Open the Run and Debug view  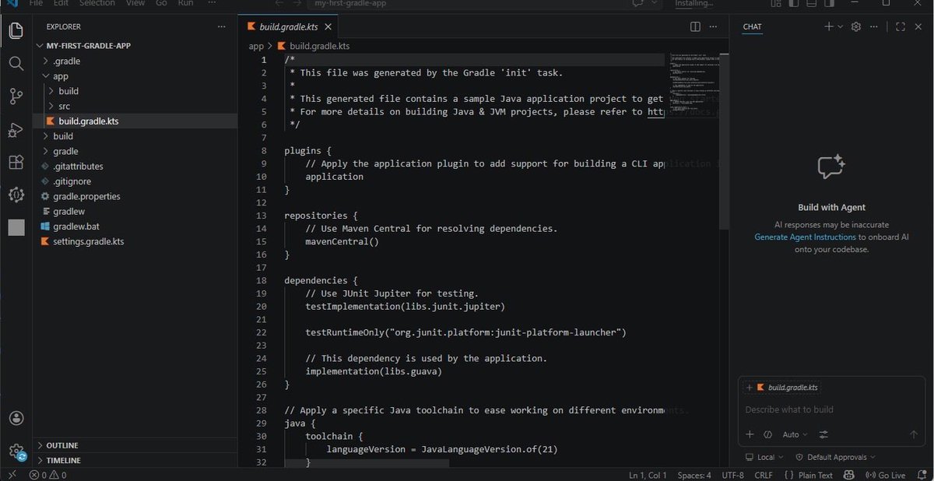point(16,129)
